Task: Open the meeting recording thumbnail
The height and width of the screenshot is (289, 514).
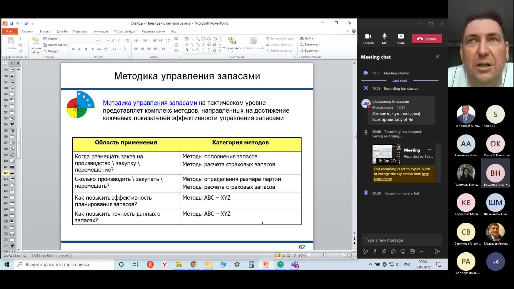Action: point(386,154)
